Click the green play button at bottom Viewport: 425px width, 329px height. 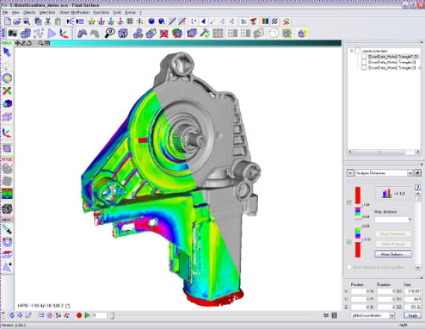pyautogui.click(x=87, y=315)
